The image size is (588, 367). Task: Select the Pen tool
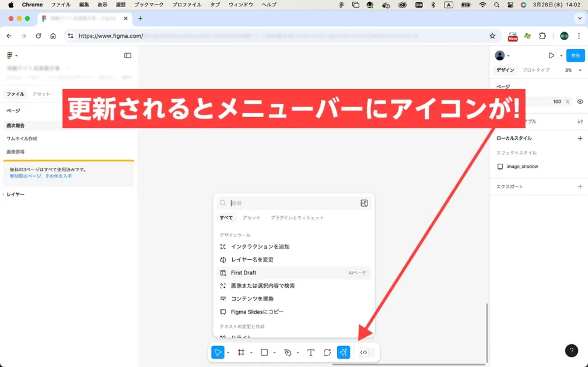click(x=288, y=352)
